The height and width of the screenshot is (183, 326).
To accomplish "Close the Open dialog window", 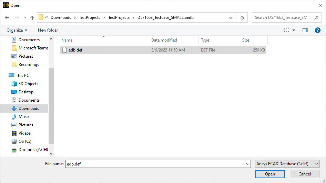I will [320, 5].
